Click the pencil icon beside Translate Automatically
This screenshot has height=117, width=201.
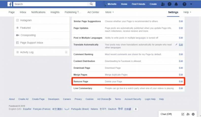[176, 44]
